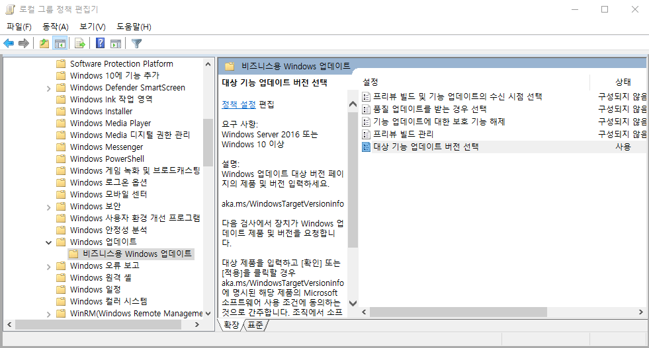The height and width of the screenshot is (348, 649).
Task: Click the folder icon of Windows PowerShell
Action: click(x=62, y=158)
